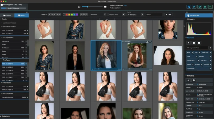This screenshot has width=214, height=119.
Task: Select the red color label filter
Action: click(67, 14)
